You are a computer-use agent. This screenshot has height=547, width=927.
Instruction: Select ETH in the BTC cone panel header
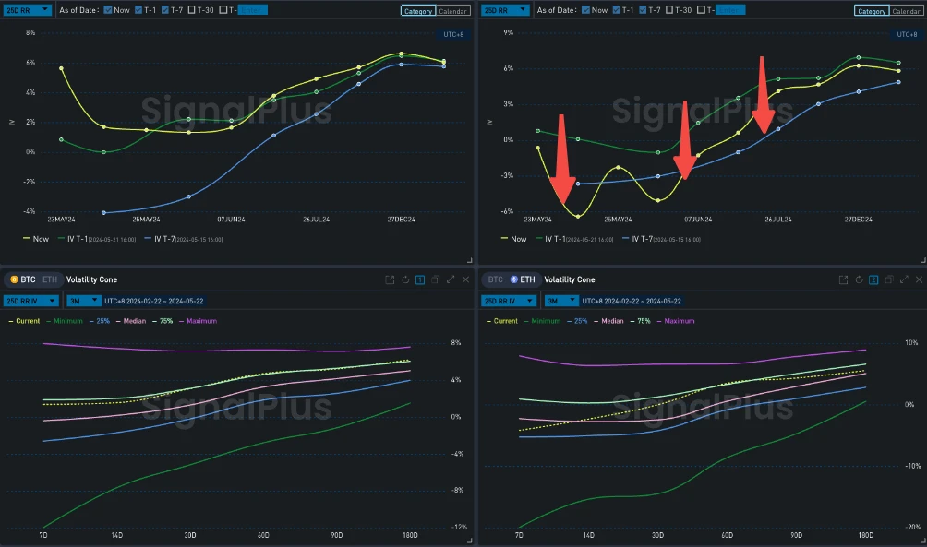pos(50,279)
